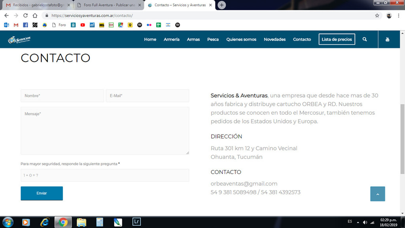Open the Chrome three-dot menu
This screenshot has width=405, height=228.
[x=399, y=16]
